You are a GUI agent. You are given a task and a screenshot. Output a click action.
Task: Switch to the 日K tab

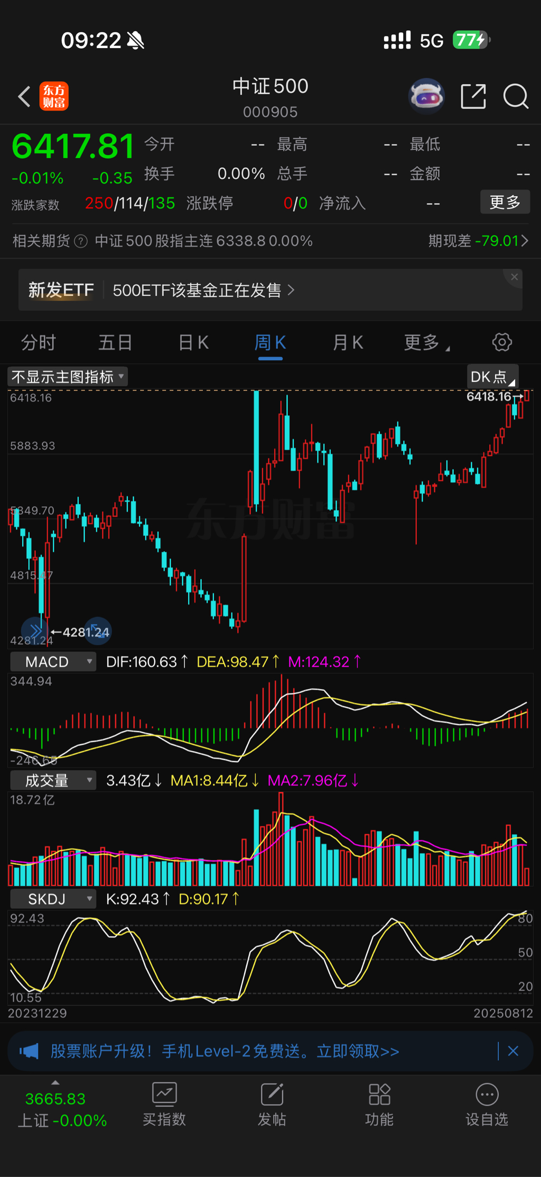click(x=193, y=343)
